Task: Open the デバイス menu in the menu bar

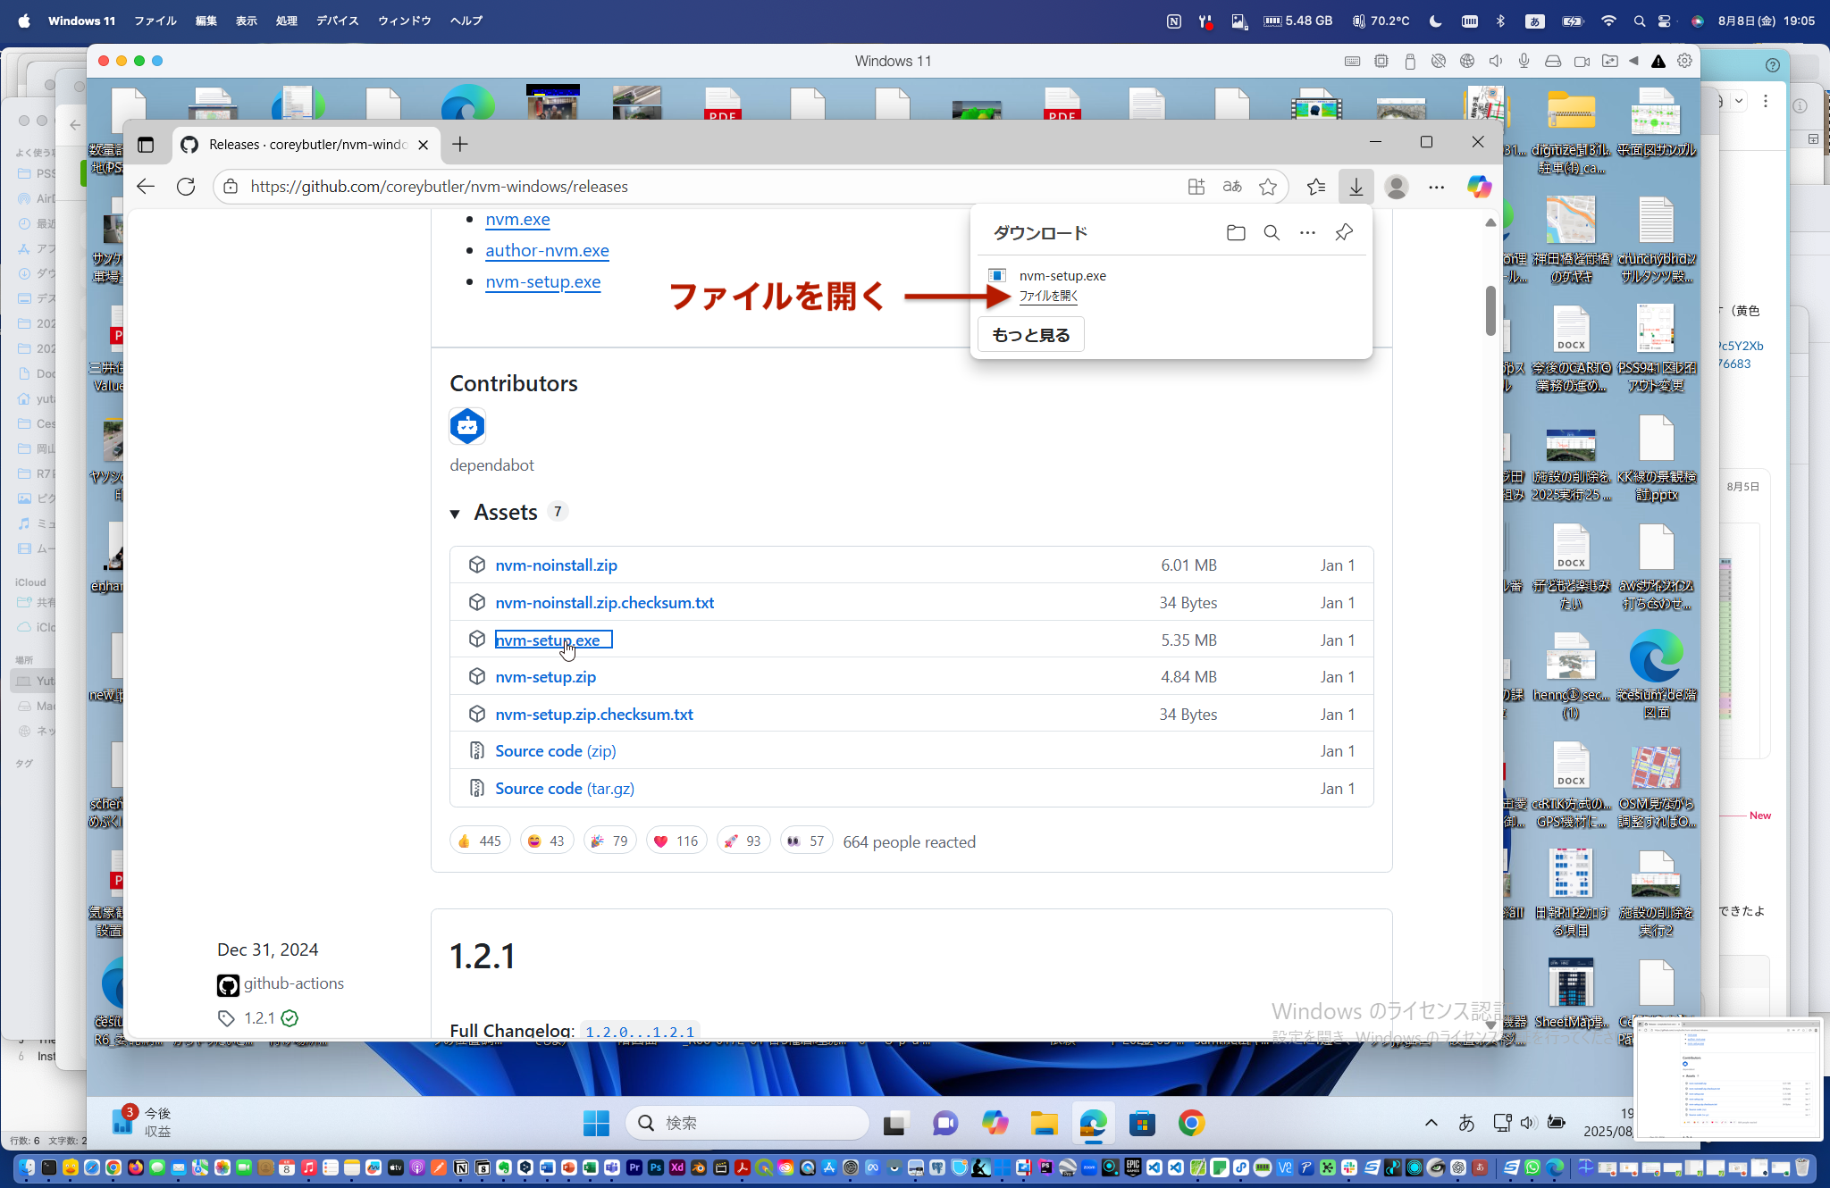Action: coord(337,21)
